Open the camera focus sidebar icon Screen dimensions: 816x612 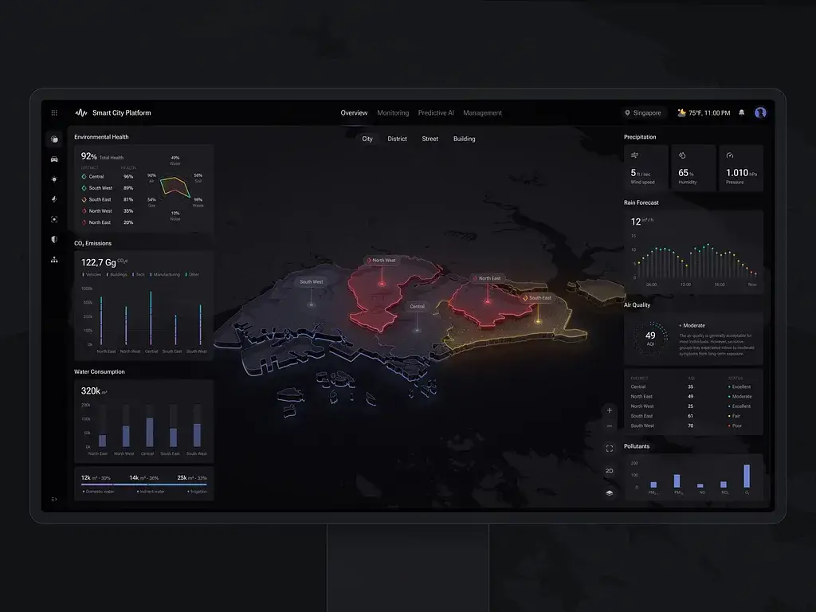(54, 220)
